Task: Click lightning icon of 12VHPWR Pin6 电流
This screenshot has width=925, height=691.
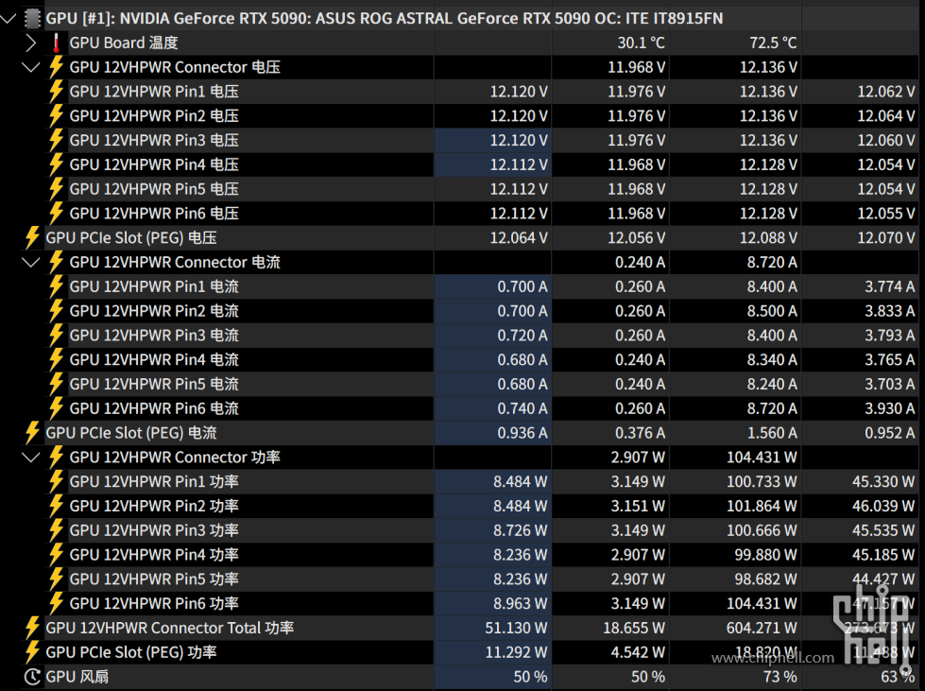Action: click(x=56, y=408)
